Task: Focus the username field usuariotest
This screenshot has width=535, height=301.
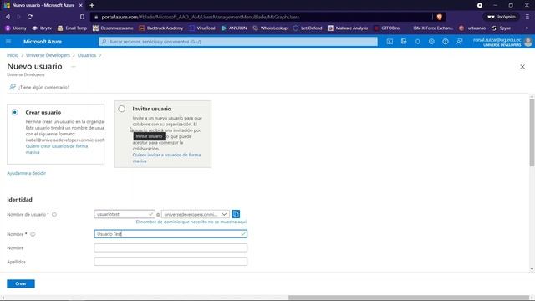Action: (x=125, y=214)
